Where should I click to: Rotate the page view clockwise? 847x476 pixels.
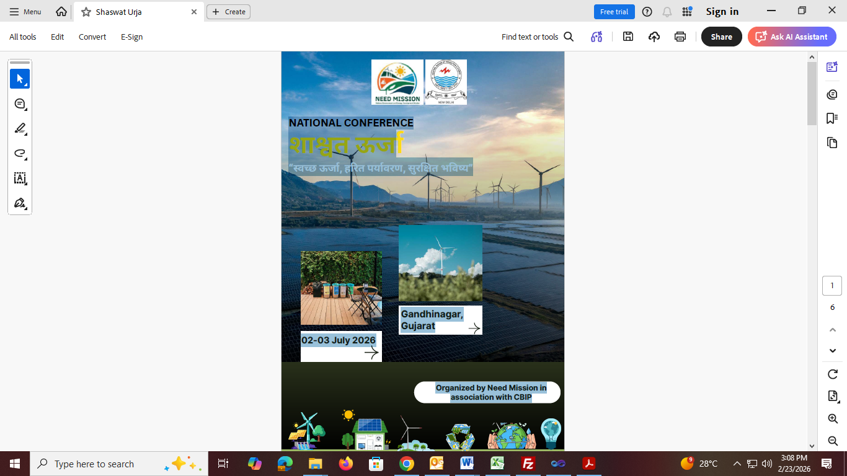833,374
